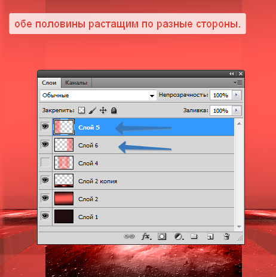Viewport: 276px width, 277px height.
Task: Create a new layer
Action: pyautogui.click(x=210, y=236)
